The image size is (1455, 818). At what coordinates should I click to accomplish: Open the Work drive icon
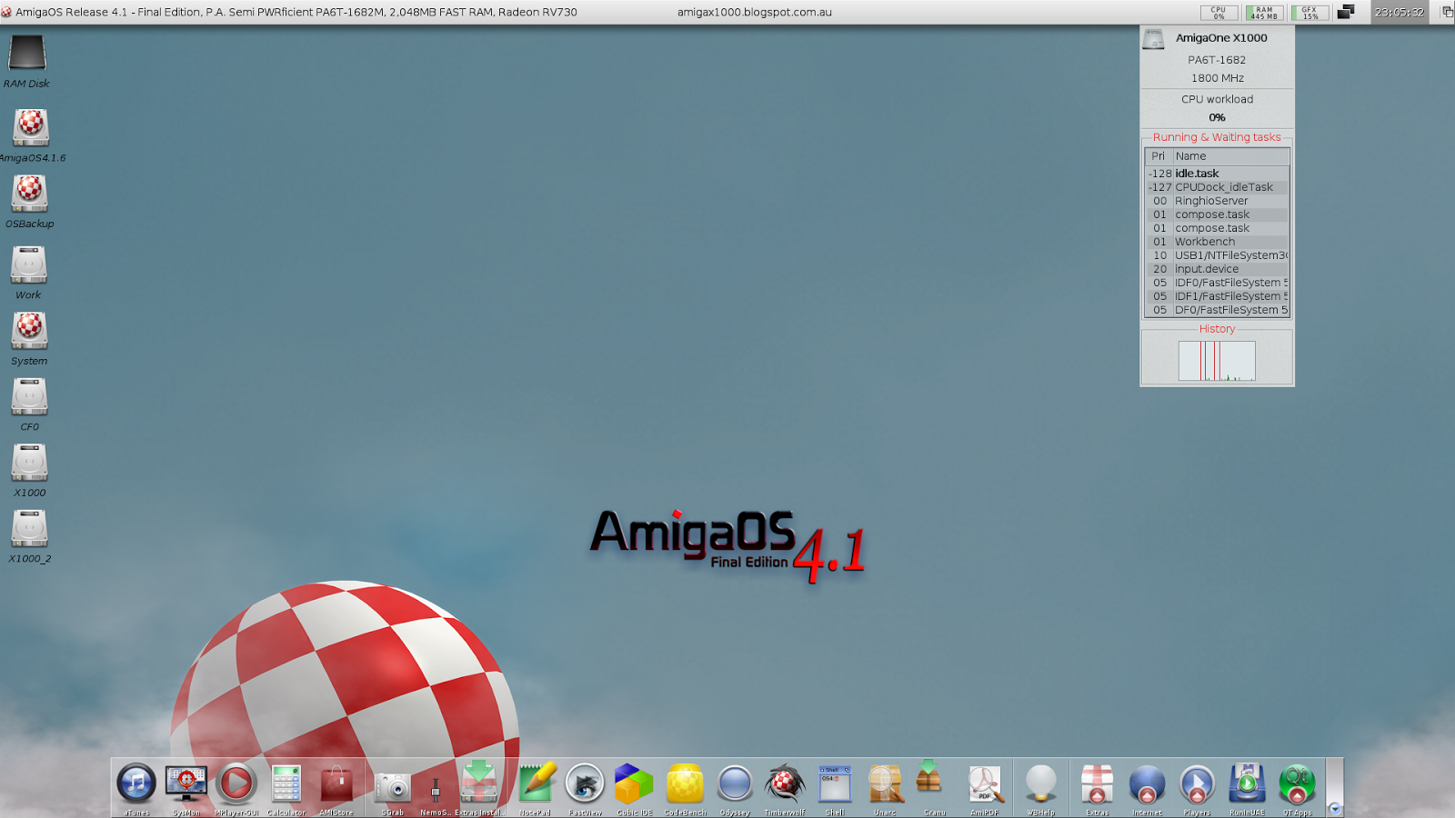(x=29, y=264)
